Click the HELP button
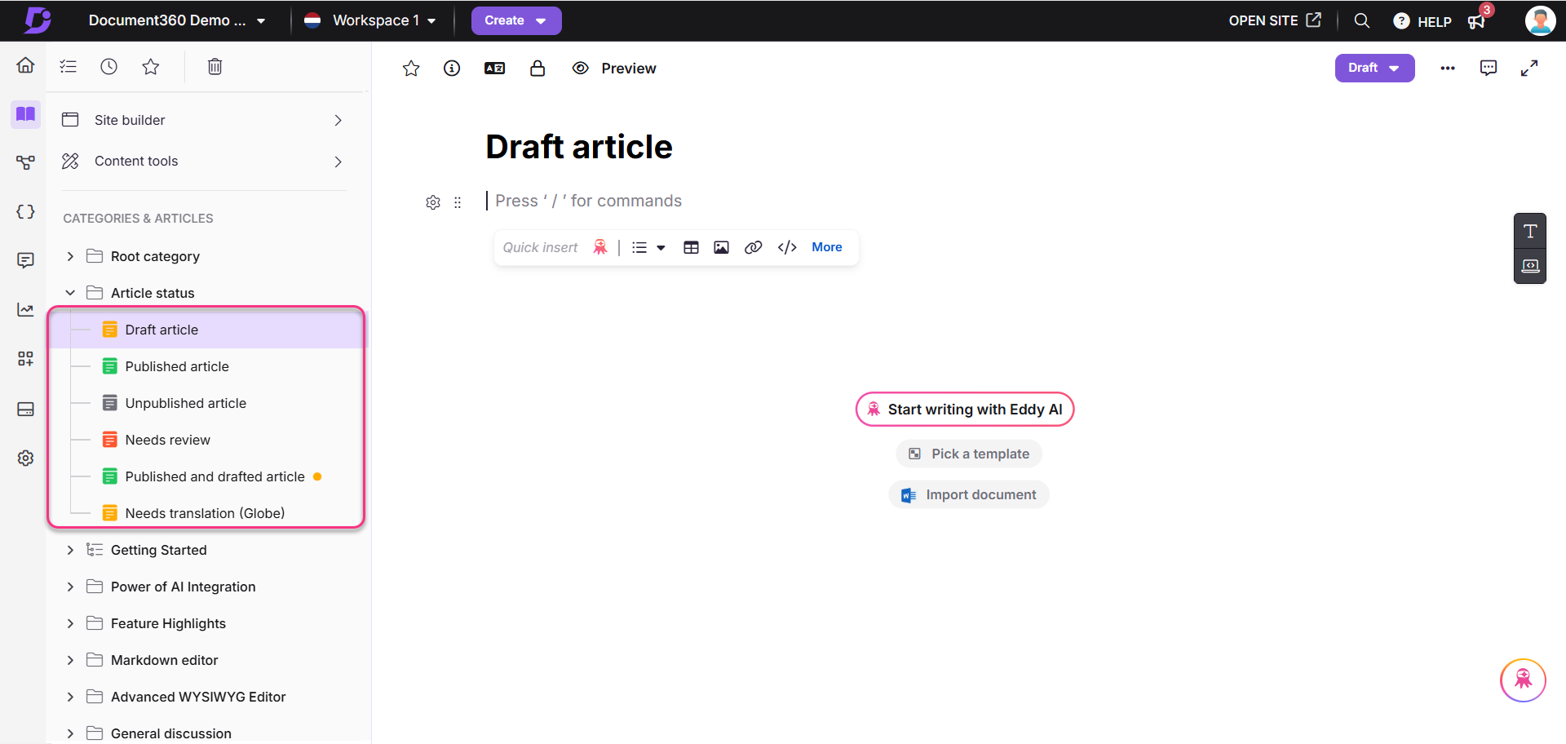 click(x=1422, y=21)
